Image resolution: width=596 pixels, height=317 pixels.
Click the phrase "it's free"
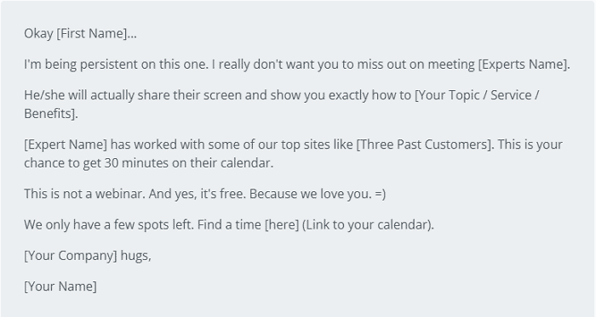[223, 194]
